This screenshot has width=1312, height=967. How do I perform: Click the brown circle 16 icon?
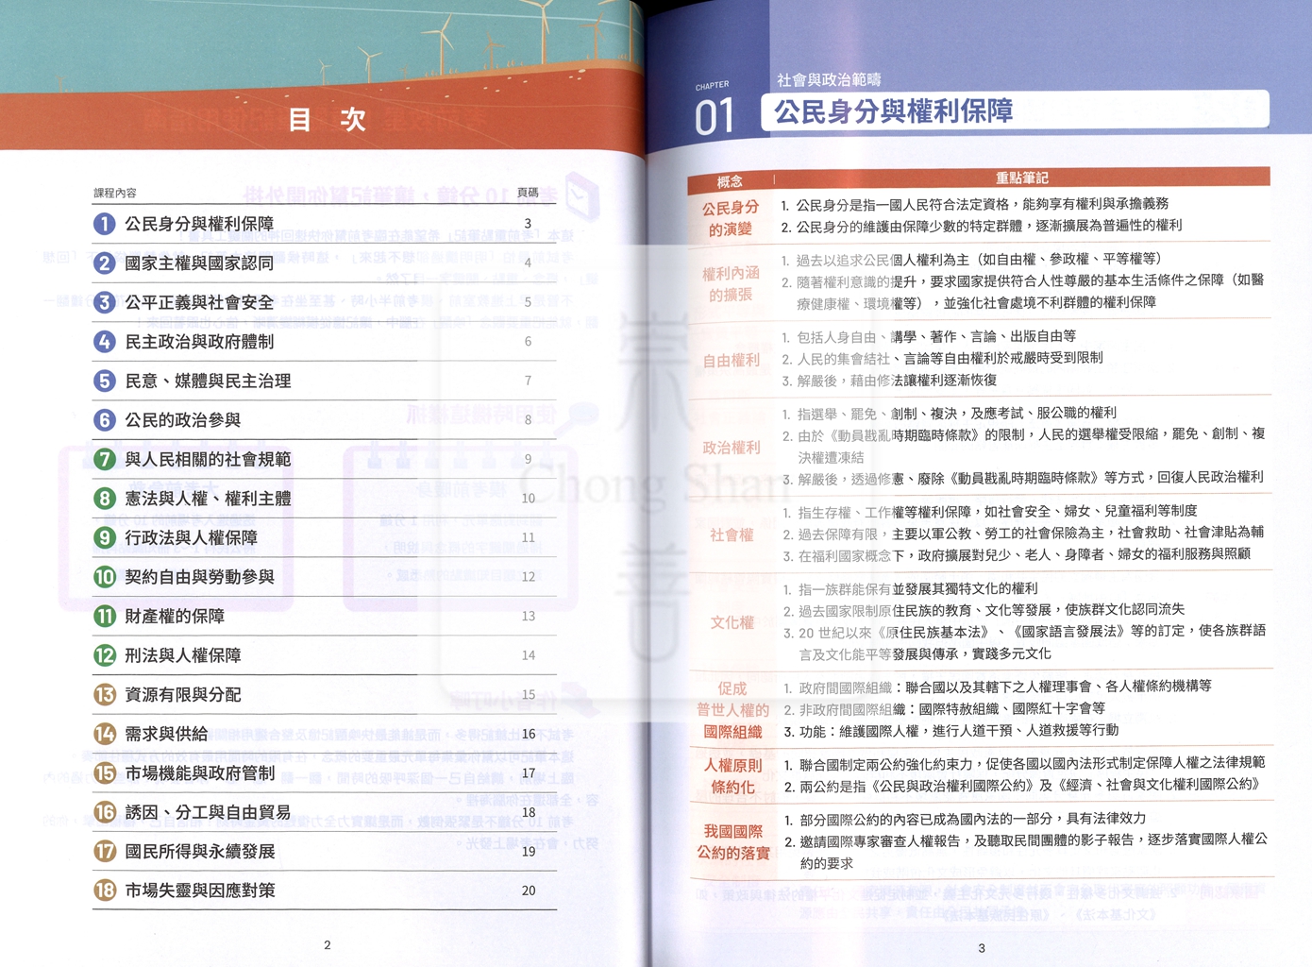105,812
